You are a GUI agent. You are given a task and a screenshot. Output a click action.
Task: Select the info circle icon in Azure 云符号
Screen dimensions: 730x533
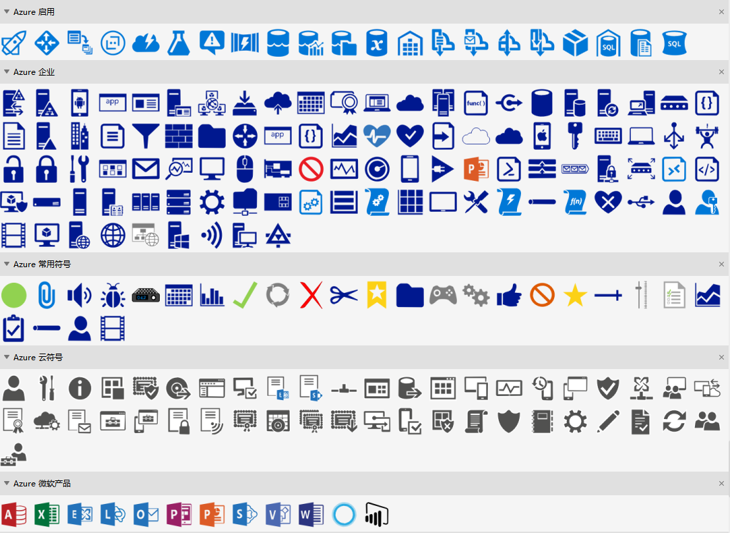[80, 388]
